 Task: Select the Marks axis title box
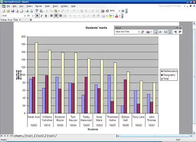(x=19, y=75)
